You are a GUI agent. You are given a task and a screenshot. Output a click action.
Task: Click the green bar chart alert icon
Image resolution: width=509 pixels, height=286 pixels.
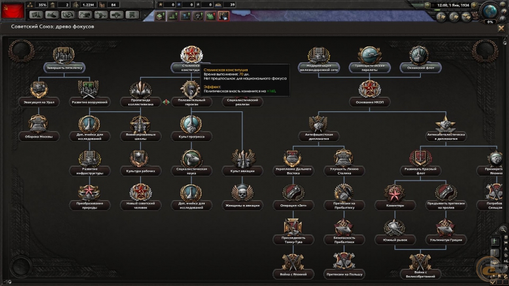(172, 16)
